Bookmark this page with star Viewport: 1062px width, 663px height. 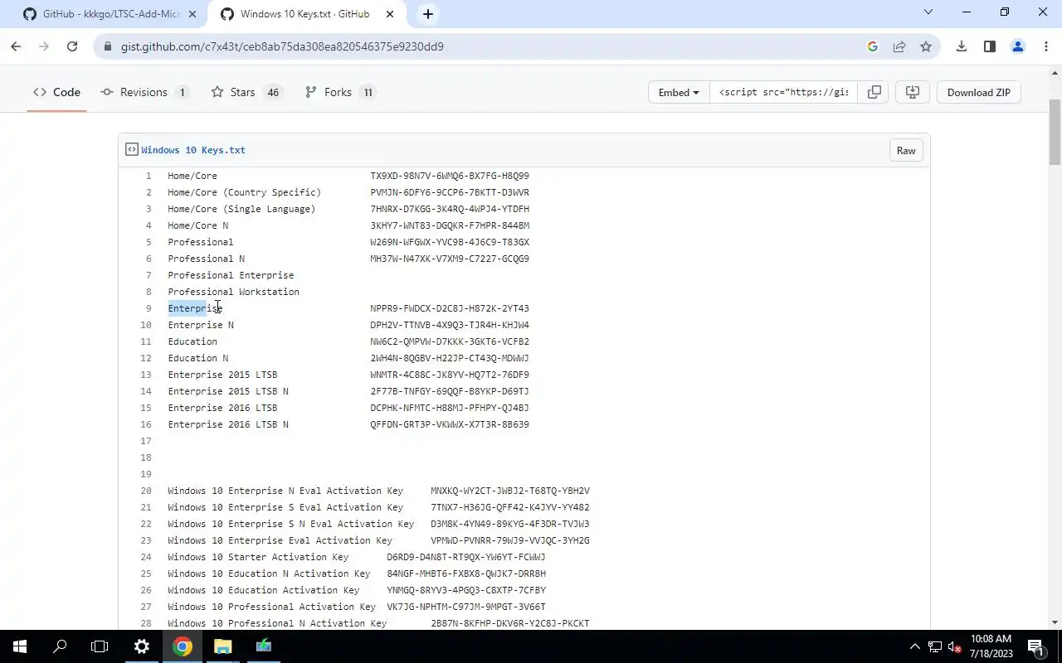pyautogui.click(x=926, y=46)
